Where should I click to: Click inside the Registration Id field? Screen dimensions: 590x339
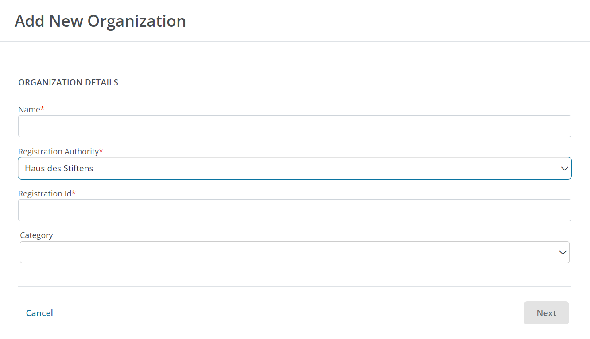point(295,210)
